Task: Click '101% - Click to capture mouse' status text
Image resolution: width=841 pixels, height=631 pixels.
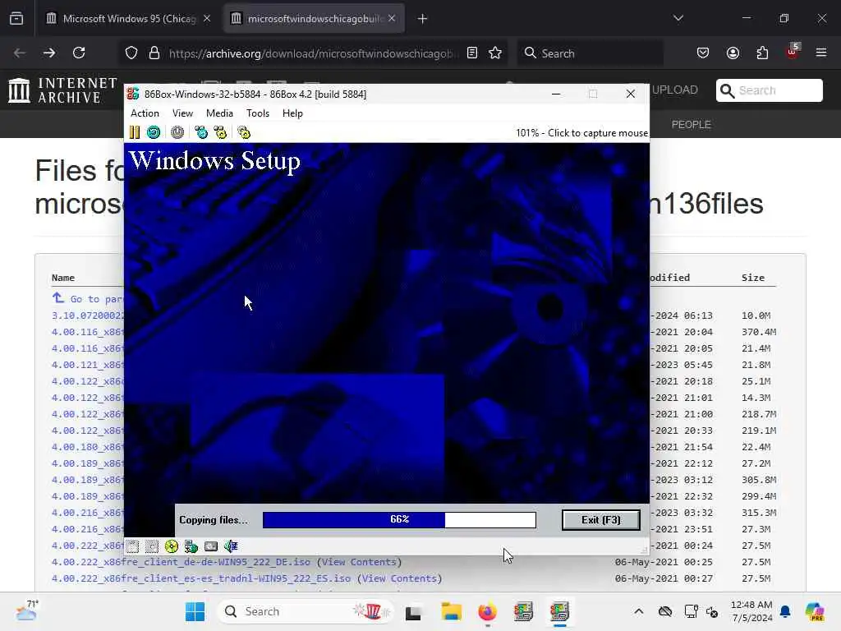Action: tap(581, 133)
